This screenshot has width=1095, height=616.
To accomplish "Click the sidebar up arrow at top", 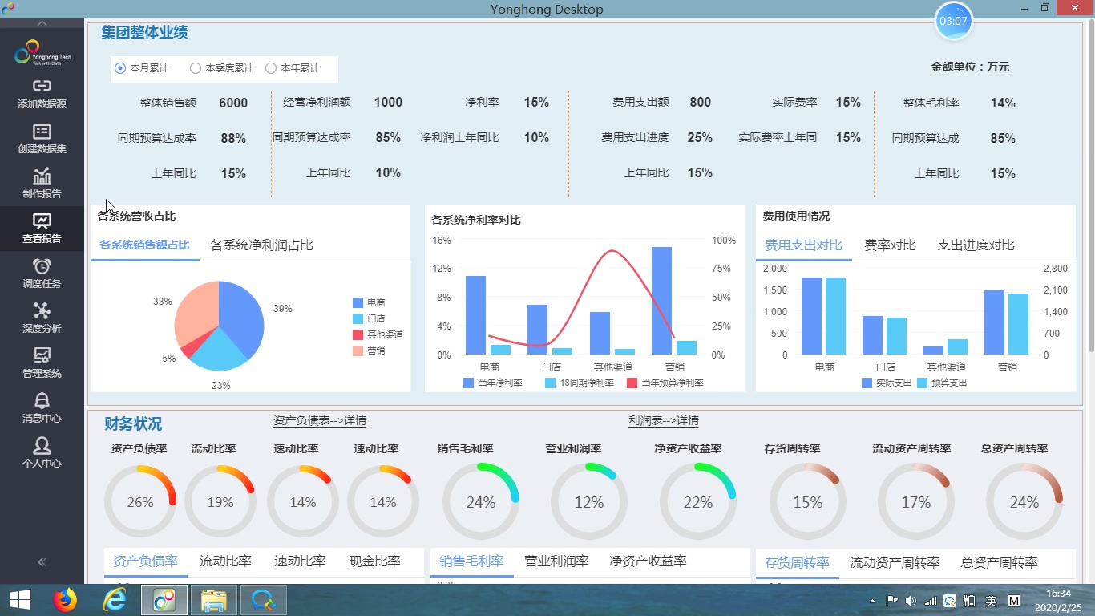I will 42,23.
